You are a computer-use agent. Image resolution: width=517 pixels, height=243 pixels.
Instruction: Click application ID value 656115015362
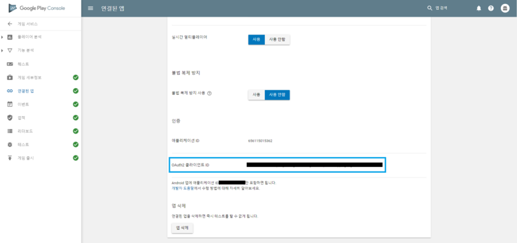coord(260,141)
